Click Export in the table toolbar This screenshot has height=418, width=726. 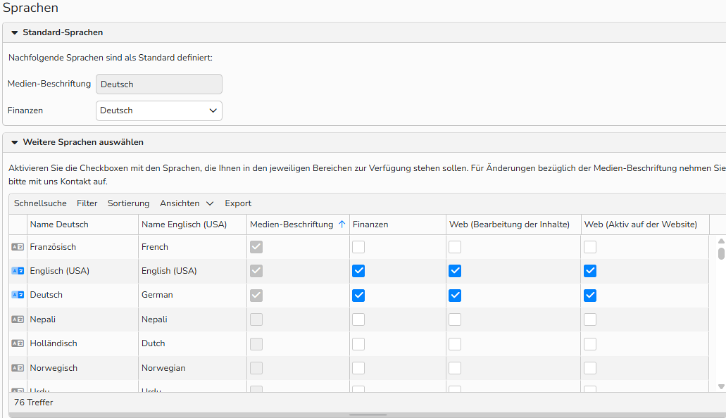coord(238,203)
